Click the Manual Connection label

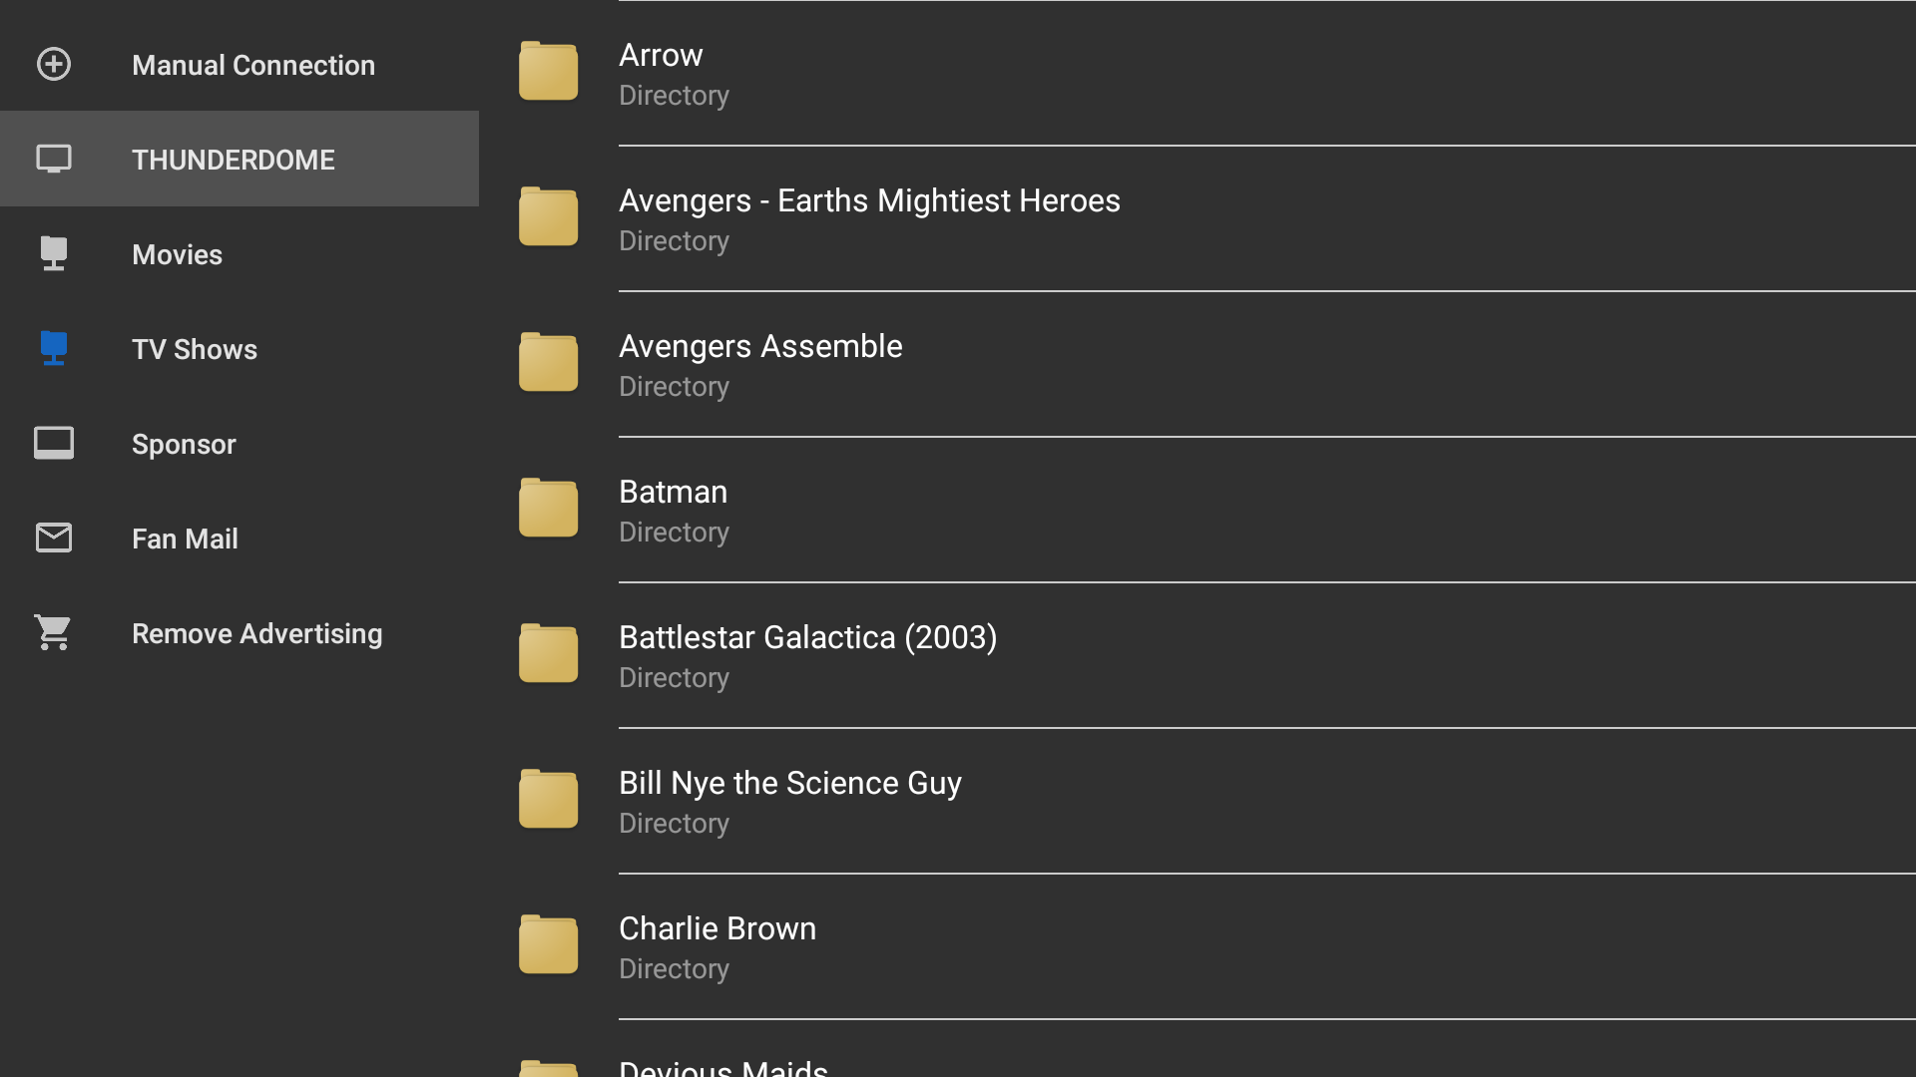tap(253, 64)
